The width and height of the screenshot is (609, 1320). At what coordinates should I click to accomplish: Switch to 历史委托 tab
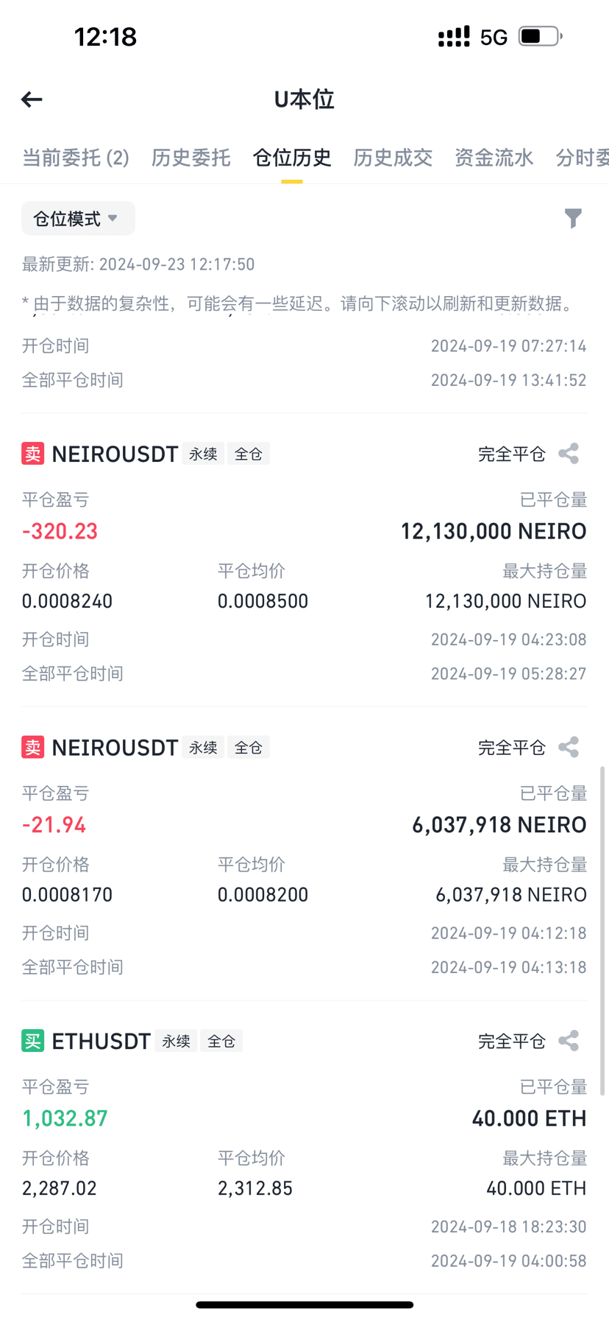click(191, 158)
